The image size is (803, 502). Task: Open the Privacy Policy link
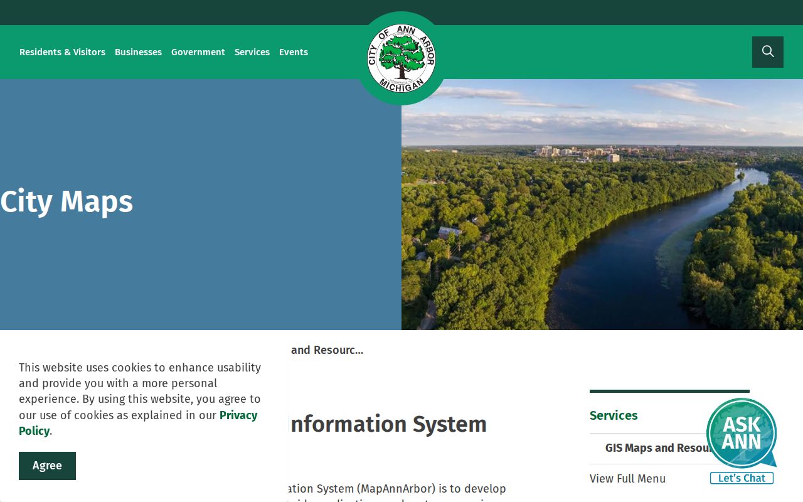click(x=138, y=423)
